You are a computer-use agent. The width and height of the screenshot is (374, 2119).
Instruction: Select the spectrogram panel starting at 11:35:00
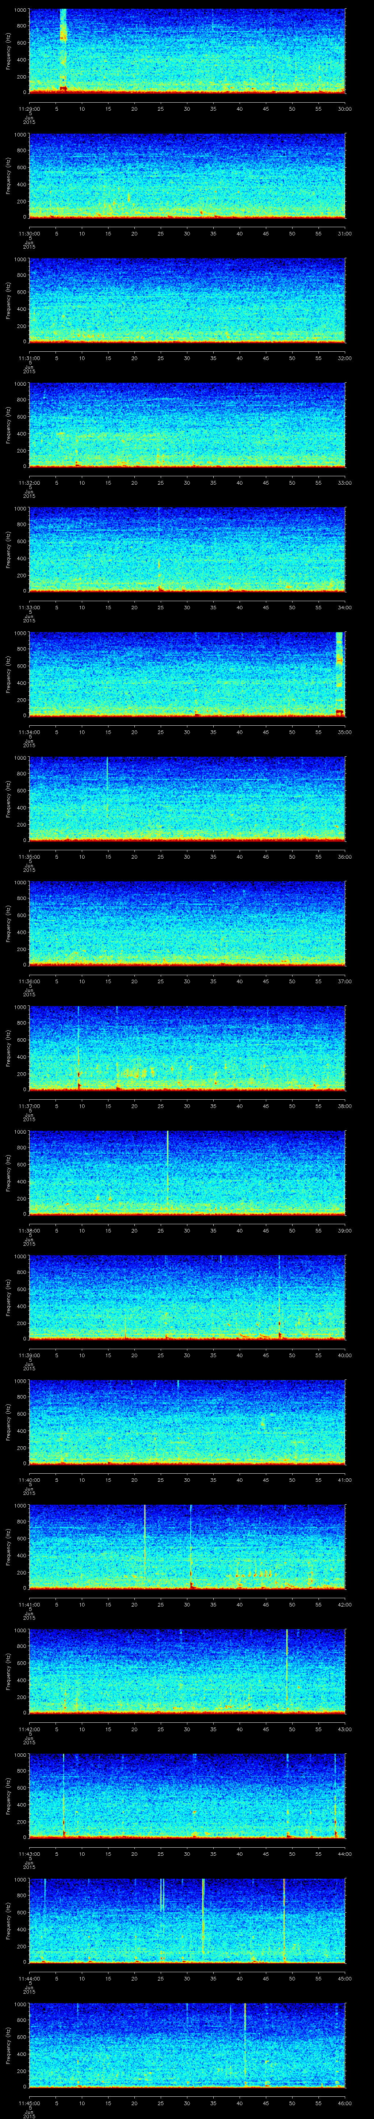coord(187,799)
